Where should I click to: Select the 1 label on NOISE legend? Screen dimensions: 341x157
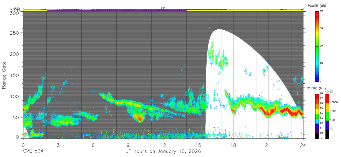(x=331, y=138)
